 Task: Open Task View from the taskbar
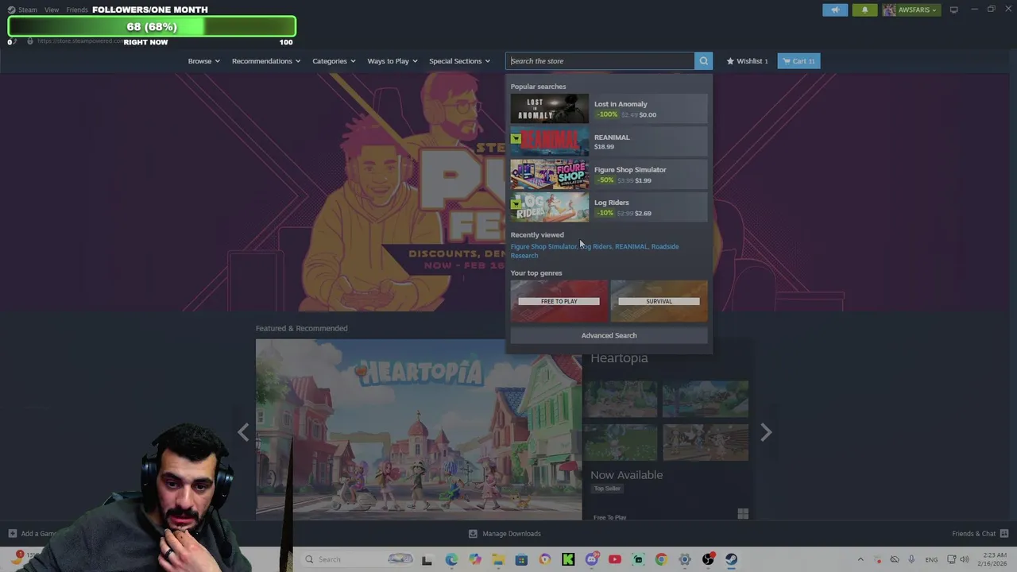tap(427, 559)
